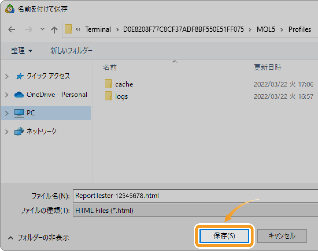The image size is (318, 251).
Task: Open the recent locations dropdown chevron
Action: 42,29
